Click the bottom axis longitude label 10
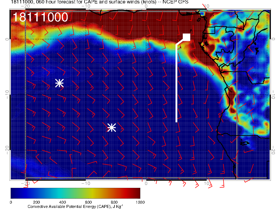 pyautogui.click(x=206, y=183)
